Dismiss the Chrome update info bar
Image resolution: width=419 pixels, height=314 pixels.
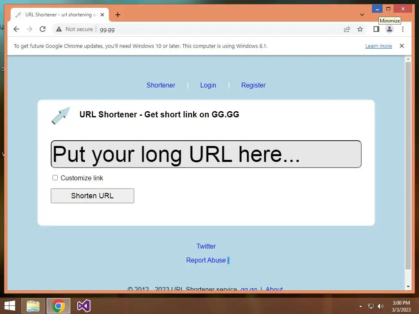click(402, 46)
